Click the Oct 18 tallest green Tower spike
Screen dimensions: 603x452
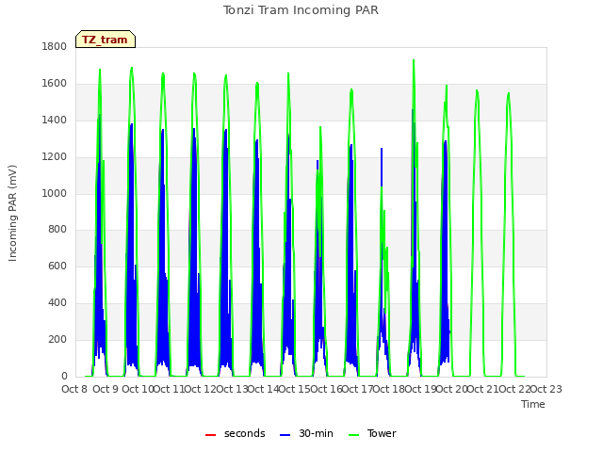click(x=414, y=60)
